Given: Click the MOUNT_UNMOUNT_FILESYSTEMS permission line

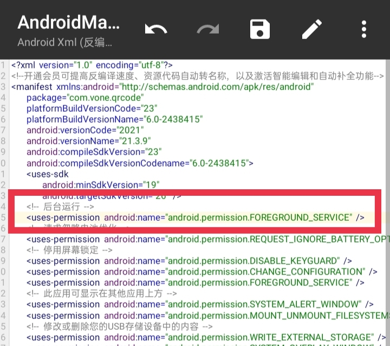Looking at the screenshot, I should coord(208,316).
